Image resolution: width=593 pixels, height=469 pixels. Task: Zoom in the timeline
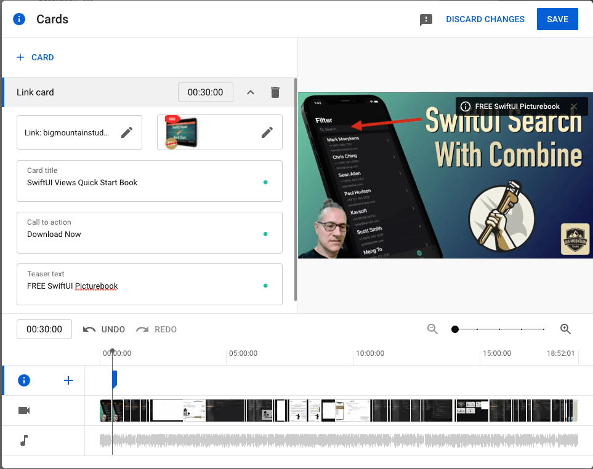566,329
